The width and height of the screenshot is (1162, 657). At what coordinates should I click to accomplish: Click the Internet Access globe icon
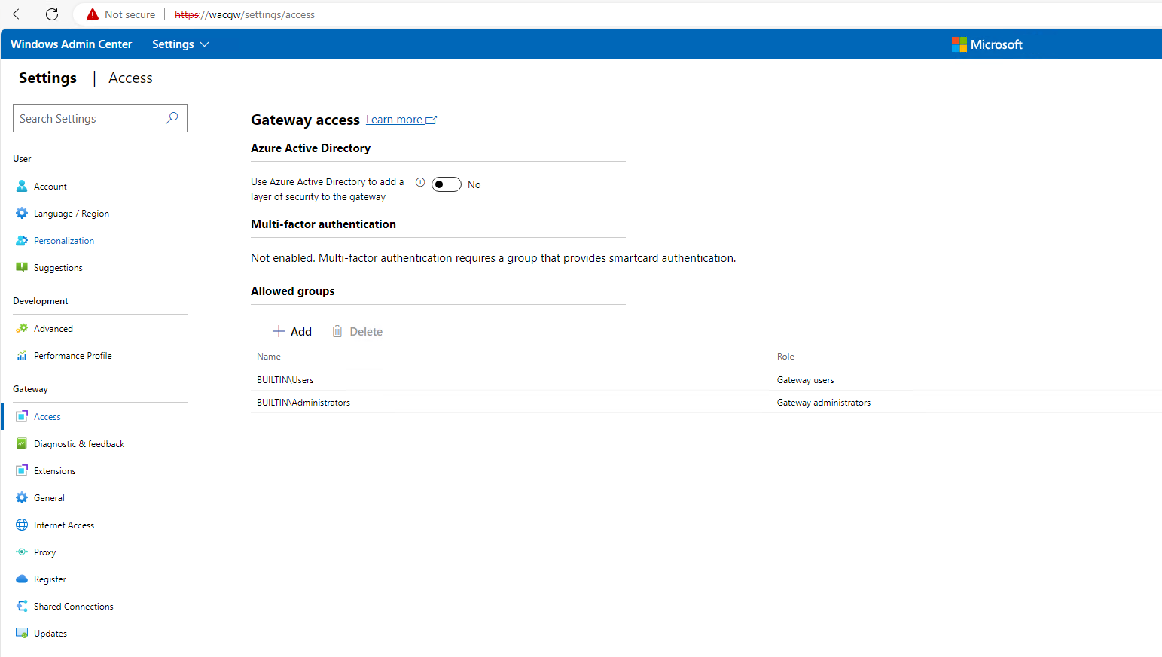[x=22, y=525]
